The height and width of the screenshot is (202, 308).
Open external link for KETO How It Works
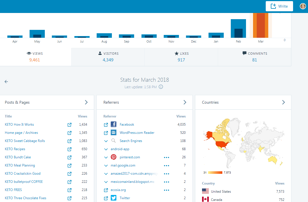click(x=69, y=125)
